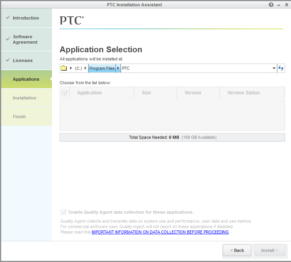Expand the arrow after Program Files
291x262 pixels.
[x=118, y=68]
